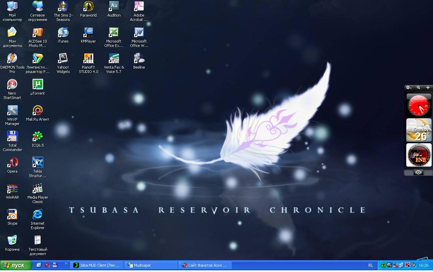Select the Internet Explorer desktop icon
The width and height of the screenshot is (433, 272).
(x=38, y=219)
